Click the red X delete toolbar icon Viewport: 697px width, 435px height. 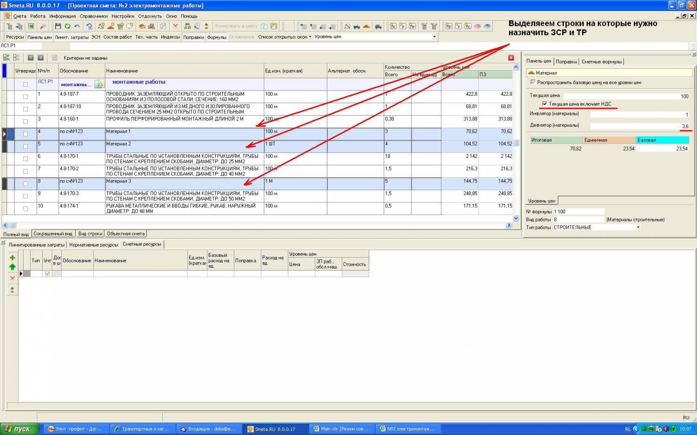coord(175,26)
